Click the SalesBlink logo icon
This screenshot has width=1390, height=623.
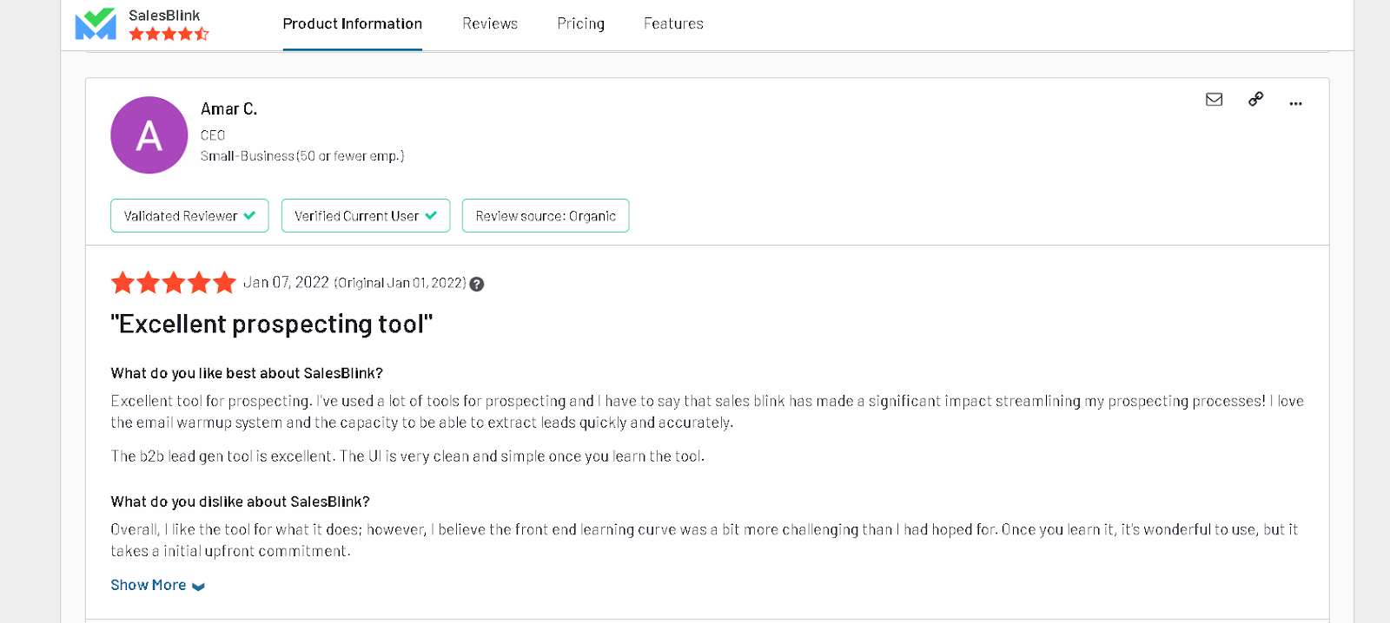click(x=96, y=23)
